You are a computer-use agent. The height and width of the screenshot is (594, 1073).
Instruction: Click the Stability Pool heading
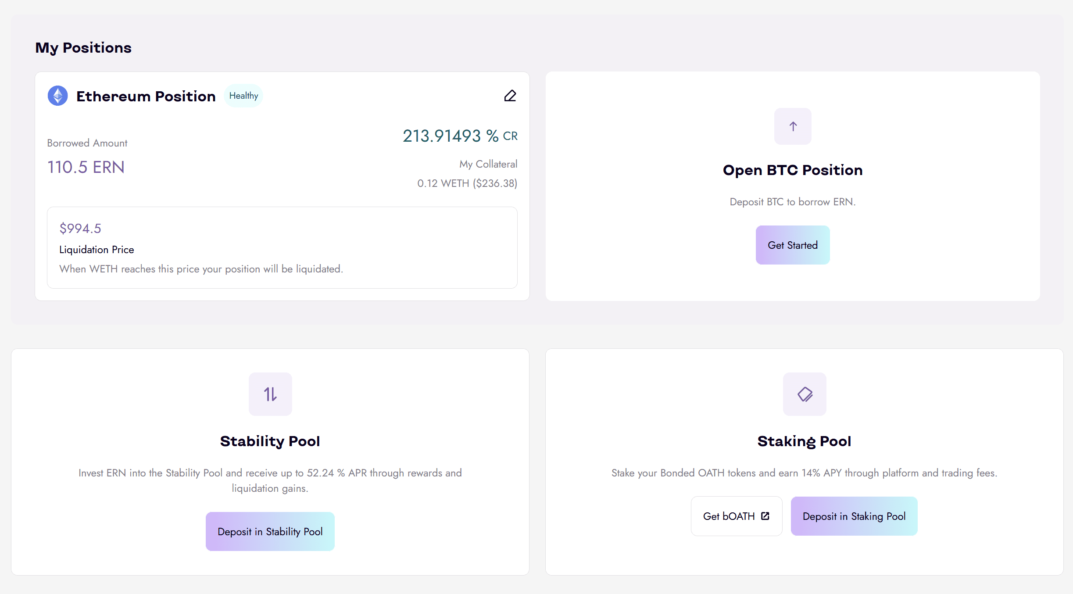pos(270,441)
